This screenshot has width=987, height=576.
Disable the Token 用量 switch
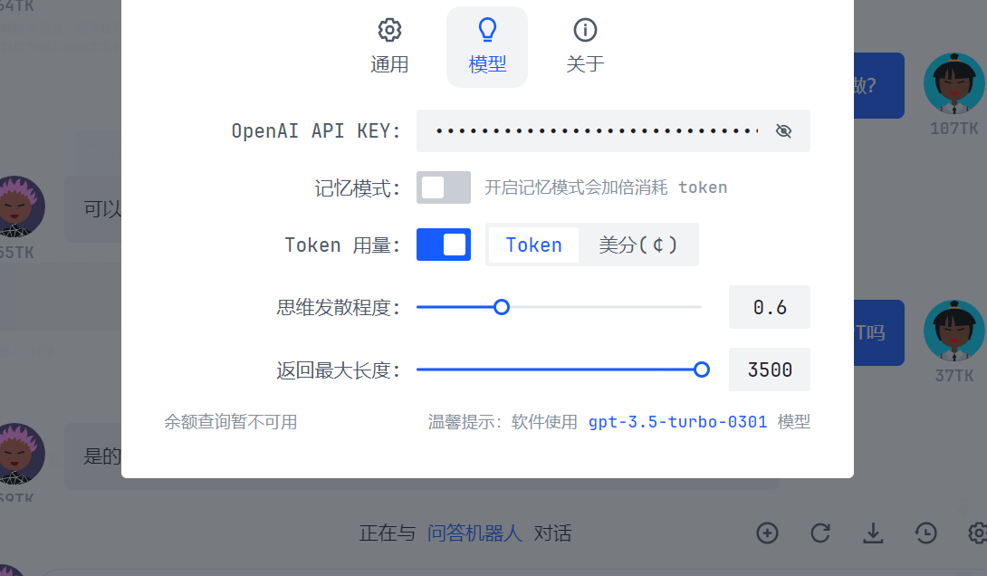(x=444, y=245)
